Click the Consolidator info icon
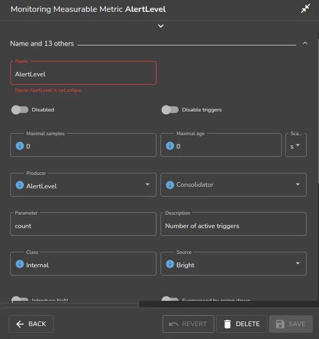The height and width of the screenshot is (339, 319). click(x=170, y=185)
